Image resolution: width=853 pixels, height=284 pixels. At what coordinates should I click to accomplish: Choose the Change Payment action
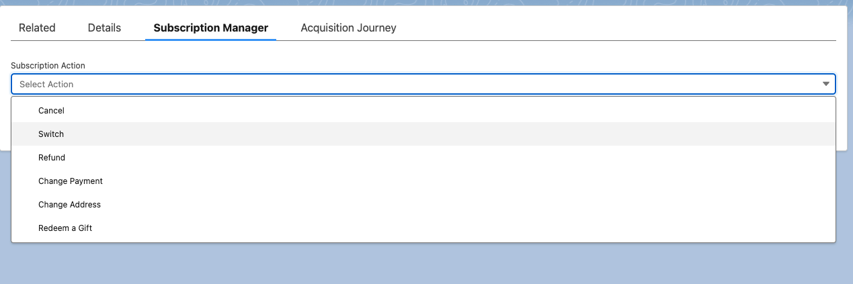[423, 181]
